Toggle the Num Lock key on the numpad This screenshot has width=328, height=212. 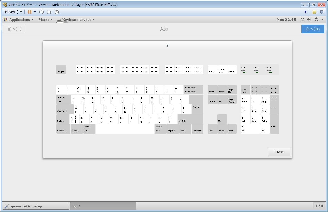pyautogui.click(x=245, y=90)
